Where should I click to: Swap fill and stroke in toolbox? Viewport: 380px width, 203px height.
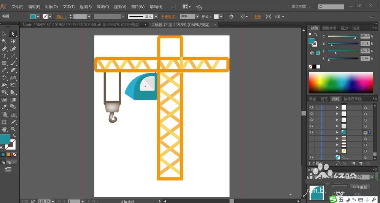click(x=14, y=136)
